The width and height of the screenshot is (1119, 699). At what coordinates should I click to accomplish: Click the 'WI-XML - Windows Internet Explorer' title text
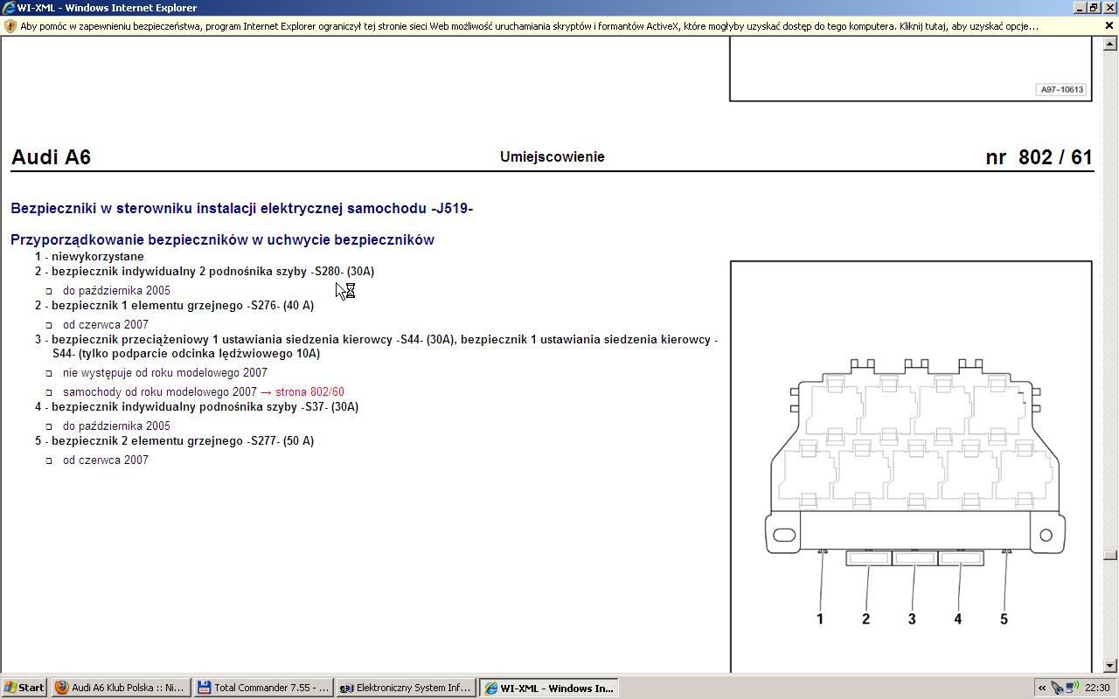click(107, 8)
